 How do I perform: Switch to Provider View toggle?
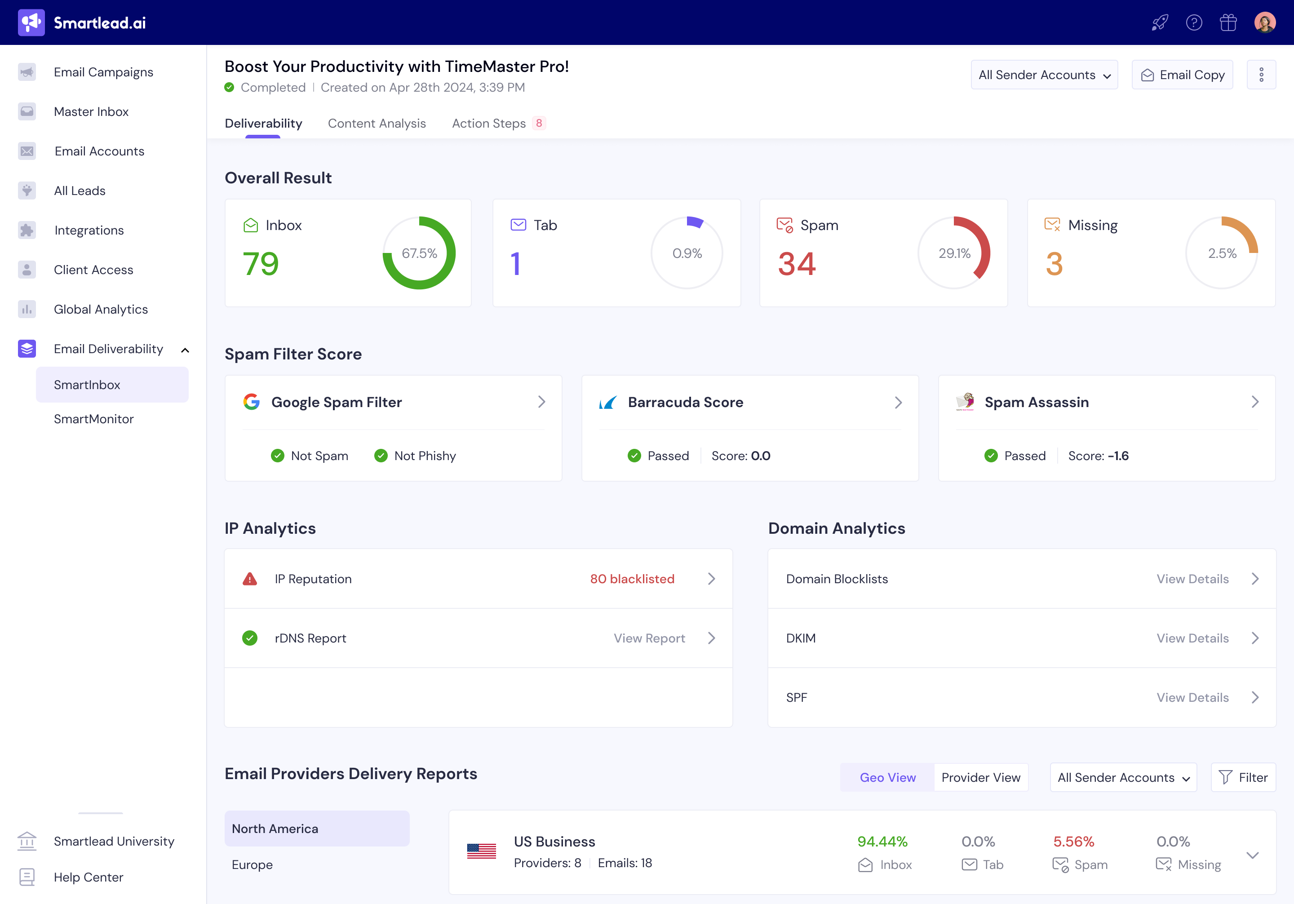981,777
